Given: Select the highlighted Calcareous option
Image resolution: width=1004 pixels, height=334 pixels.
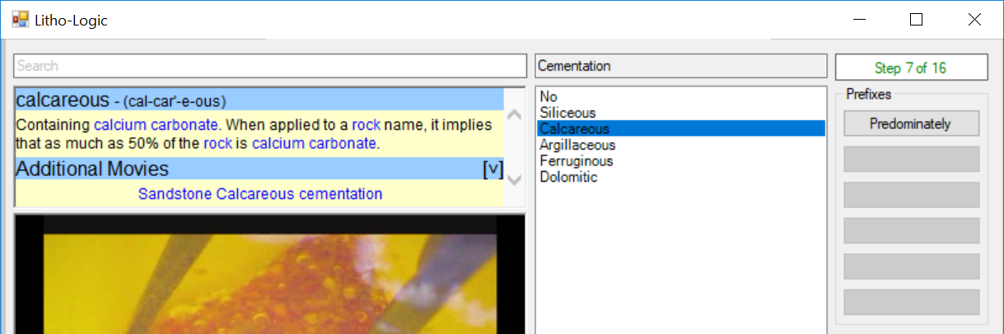Looking at the screenshot, I should 574,129.
